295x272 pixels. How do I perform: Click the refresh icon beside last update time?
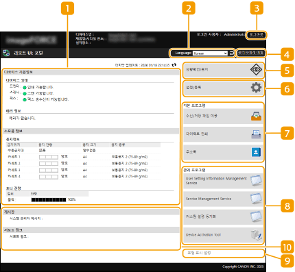coord(174,65)
